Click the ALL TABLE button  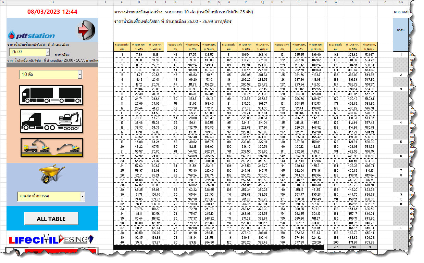click(51, 219)
